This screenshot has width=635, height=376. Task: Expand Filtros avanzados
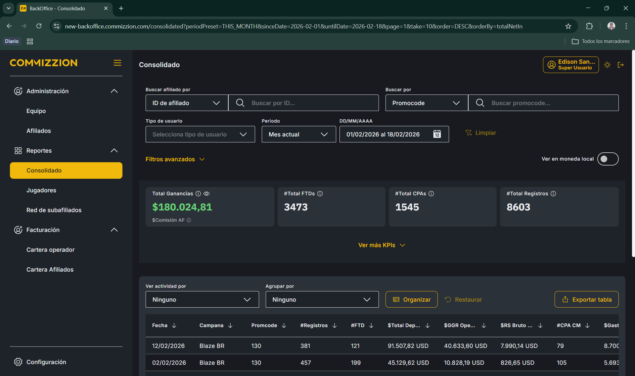[175, 159]
